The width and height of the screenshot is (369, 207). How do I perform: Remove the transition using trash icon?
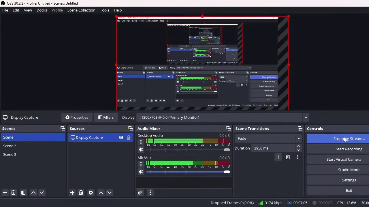click(x=288, y=157)
